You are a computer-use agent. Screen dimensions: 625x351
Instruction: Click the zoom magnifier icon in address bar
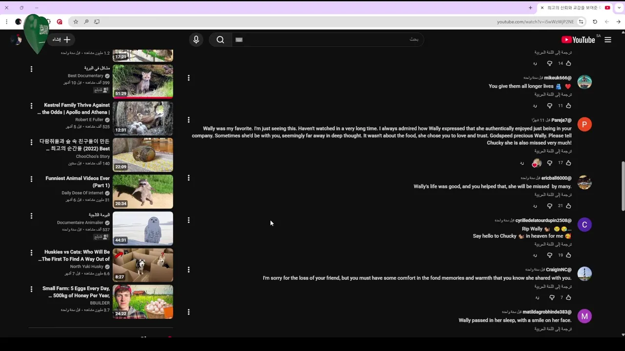pos(86,21)
